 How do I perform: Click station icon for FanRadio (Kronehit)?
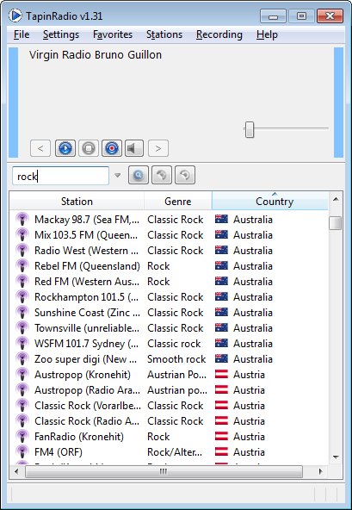tap(22, 437)
